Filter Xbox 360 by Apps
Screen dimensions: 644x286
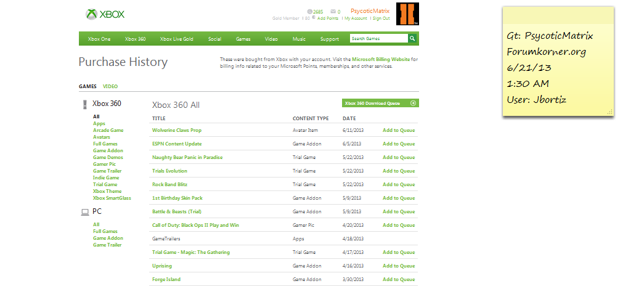(99, 123)
